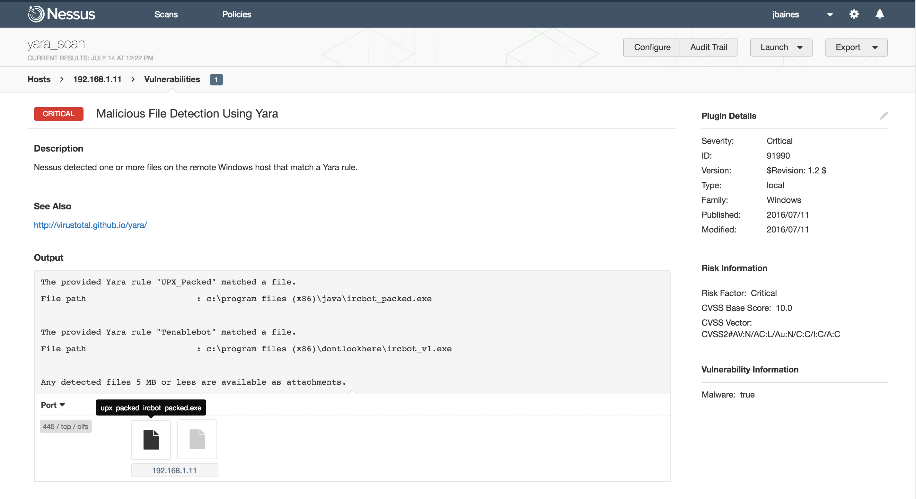Viewport: 916px width, 499px height.
Task: Click the upx_packed_ircbot_packed.exe tooltip
Action: [x=151, y=407]
